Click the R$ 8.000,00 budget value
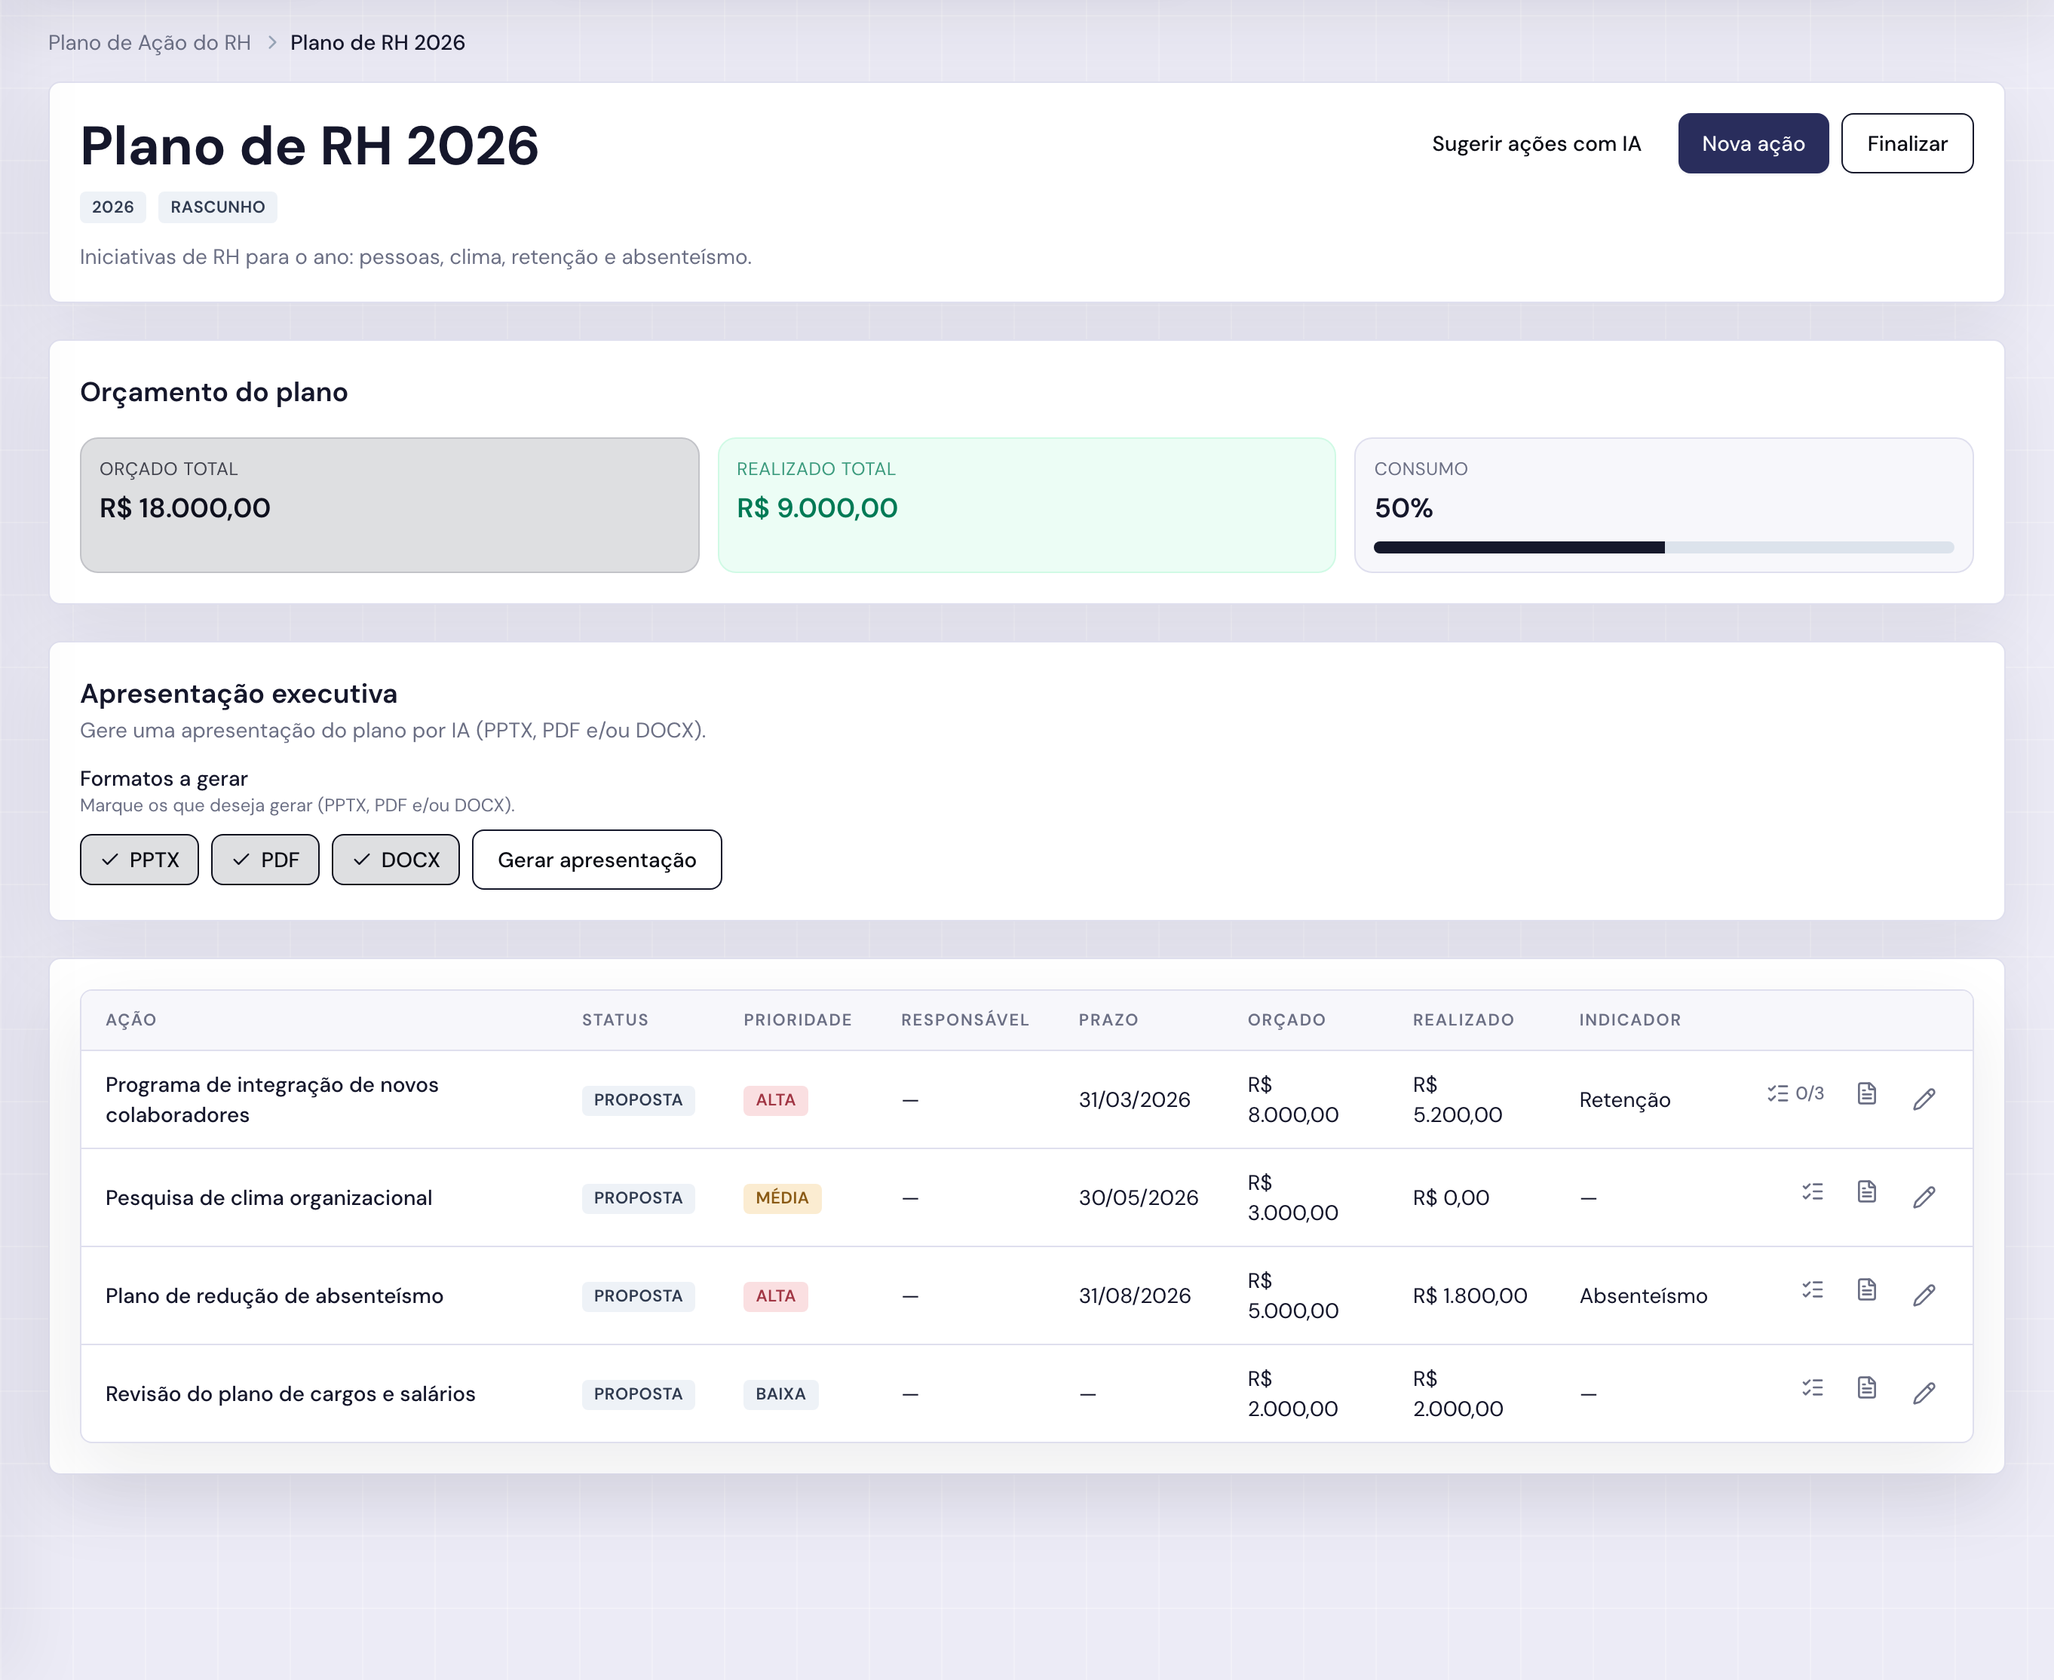This screenshot has height=1680, width=2054. pyautogui.click(x=1292, y=1099)
